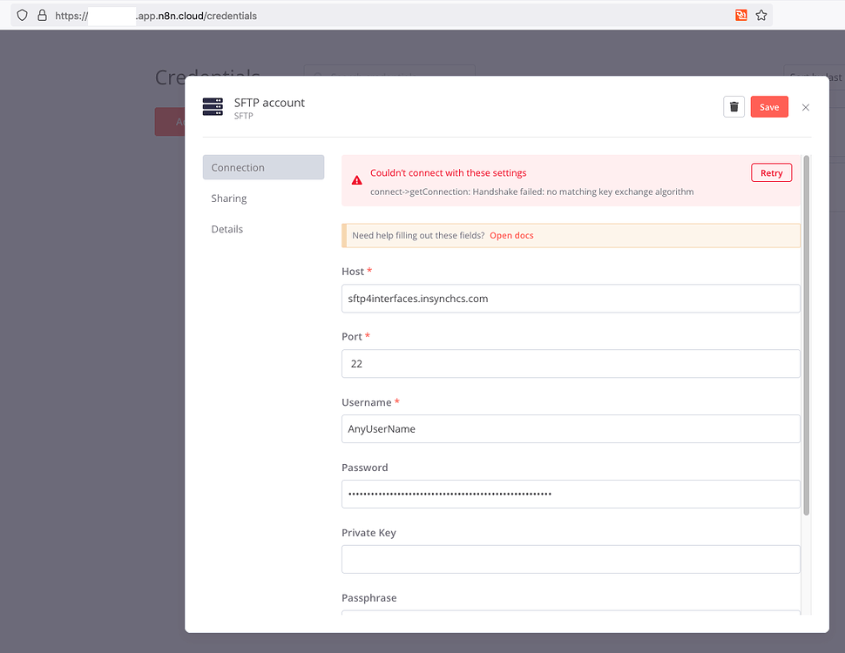845x653 pixels.
Task: Click the empty Private Key input
Action: (x=571, y=559)
